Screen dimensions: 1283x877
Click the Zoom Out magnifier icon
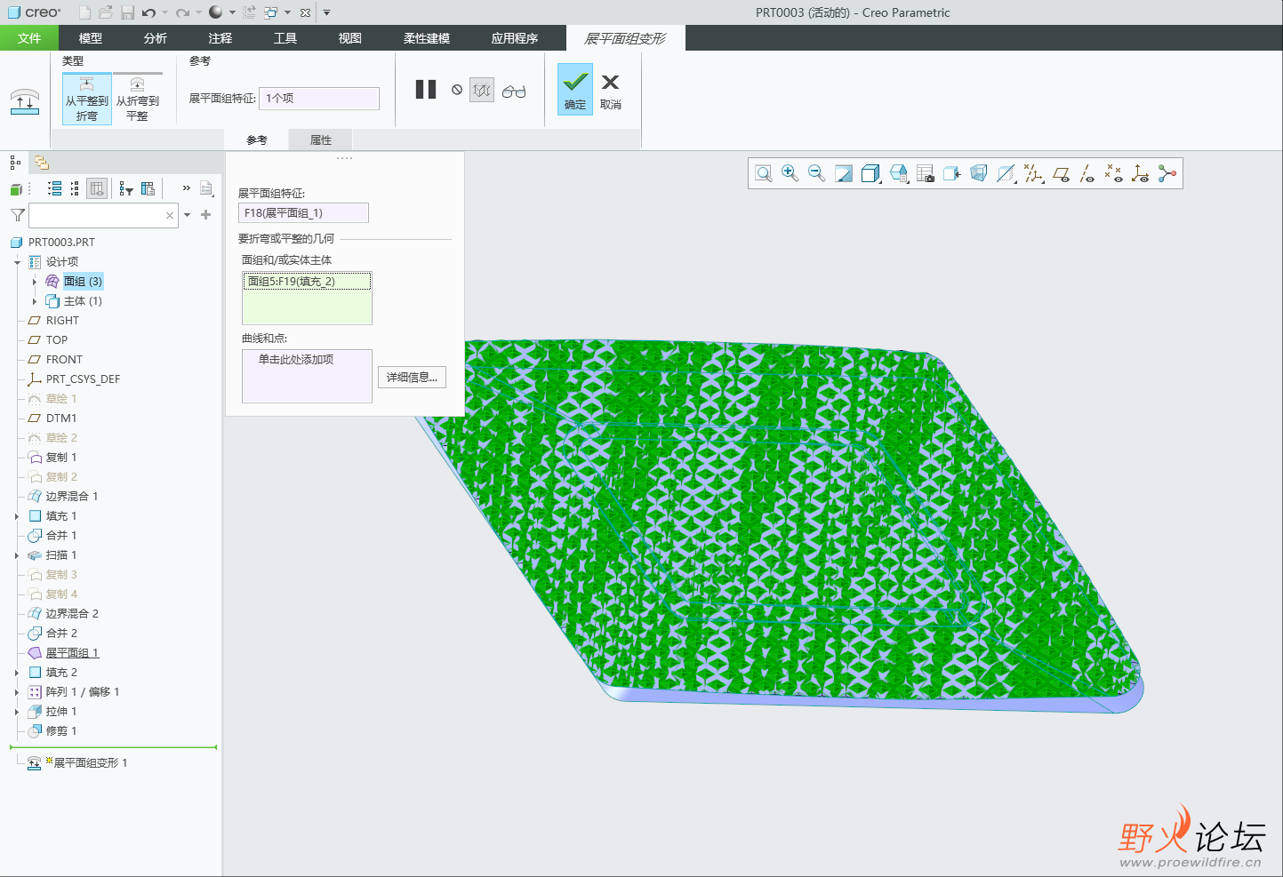(817, 173)
